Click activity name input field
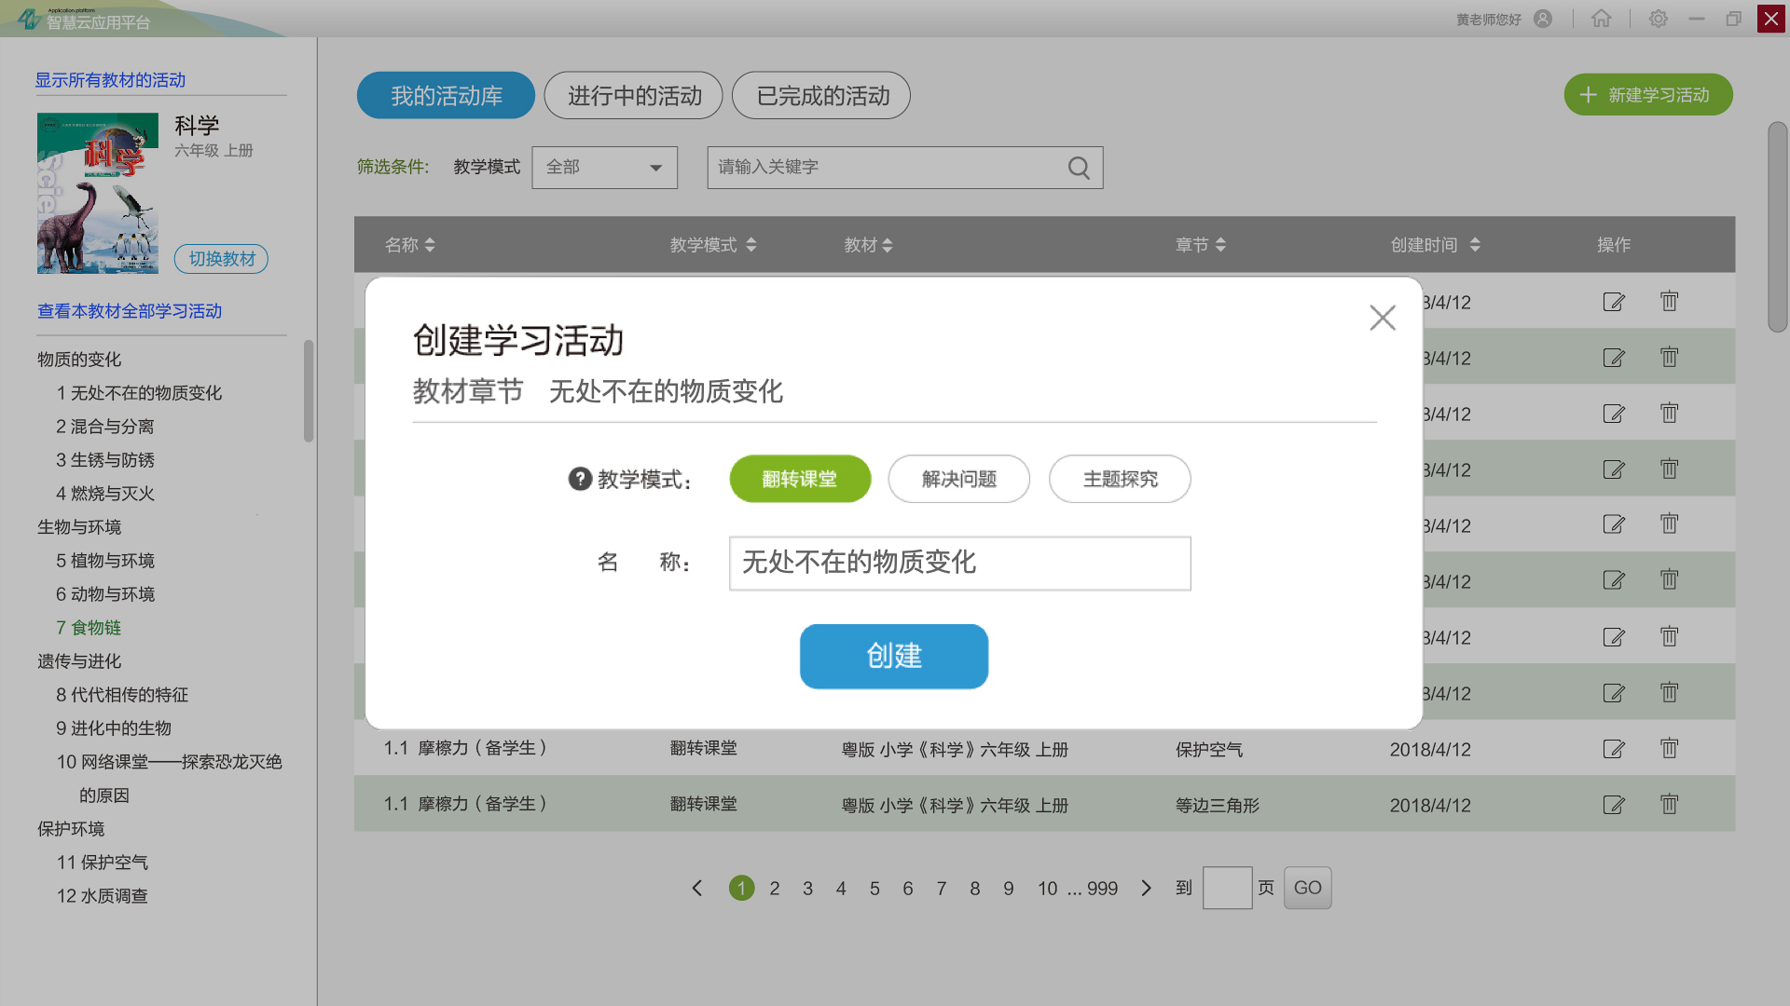This screenshot has height=1006, width=1790. [x=960, y=563]
